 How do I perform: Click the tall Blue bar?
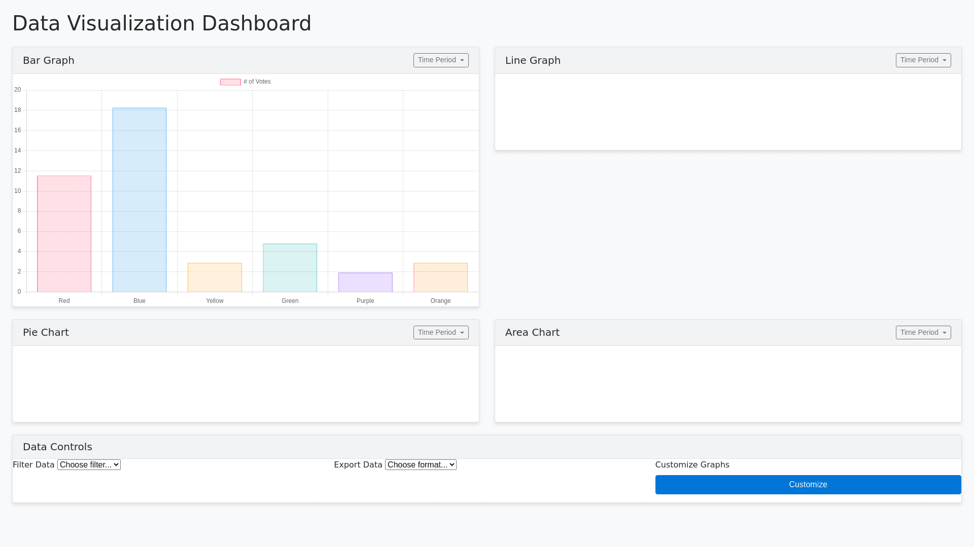tap(140, 200)
